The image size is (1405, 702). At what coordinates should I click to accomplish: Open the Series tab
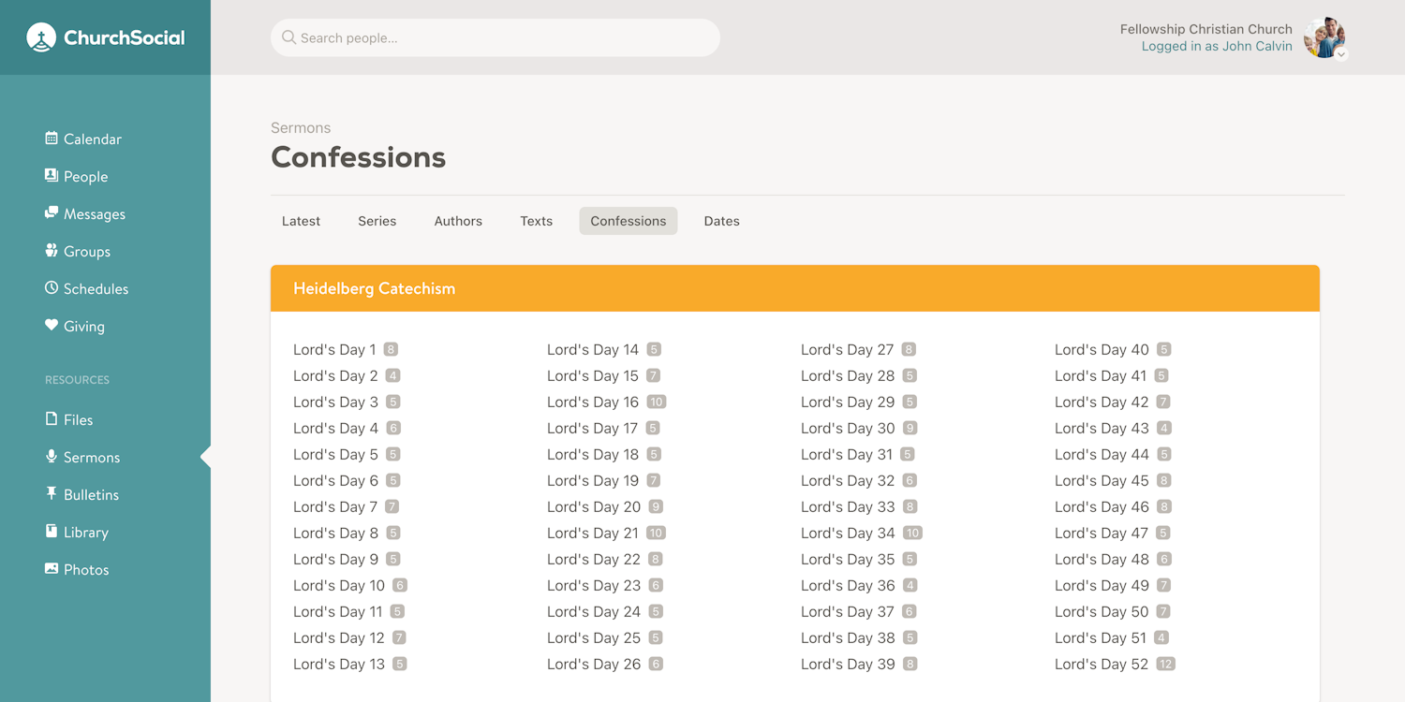click(377, 221)
